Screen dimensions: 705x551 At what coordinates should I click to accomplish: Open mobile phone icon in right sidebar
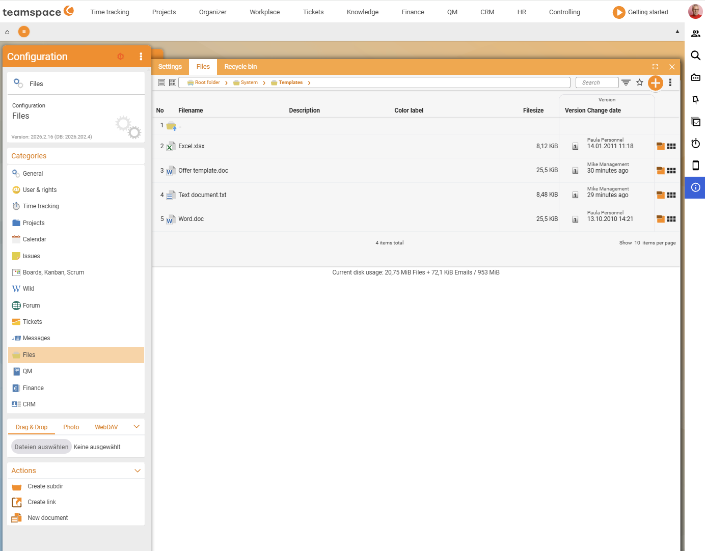click(695, 166)
